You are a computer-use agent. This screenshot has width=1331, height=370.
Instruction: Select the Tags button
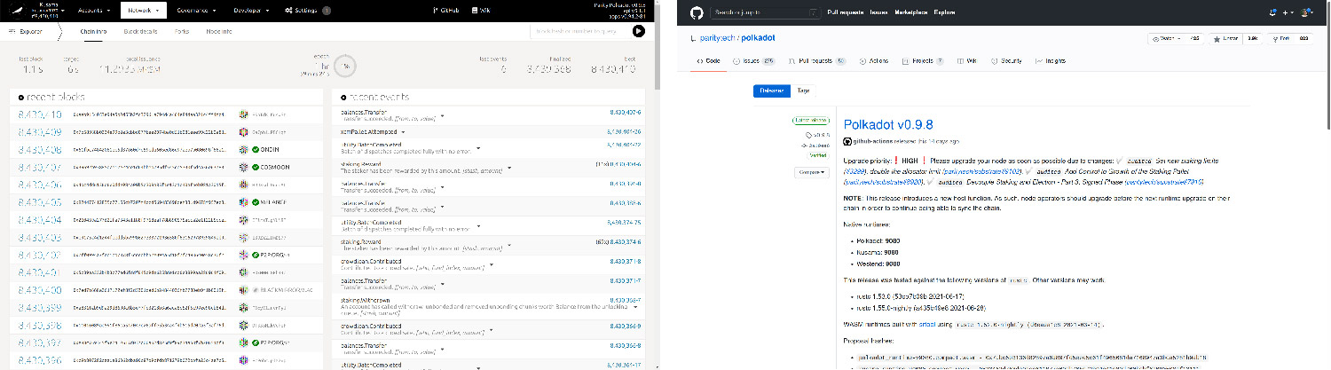(803, 91)
